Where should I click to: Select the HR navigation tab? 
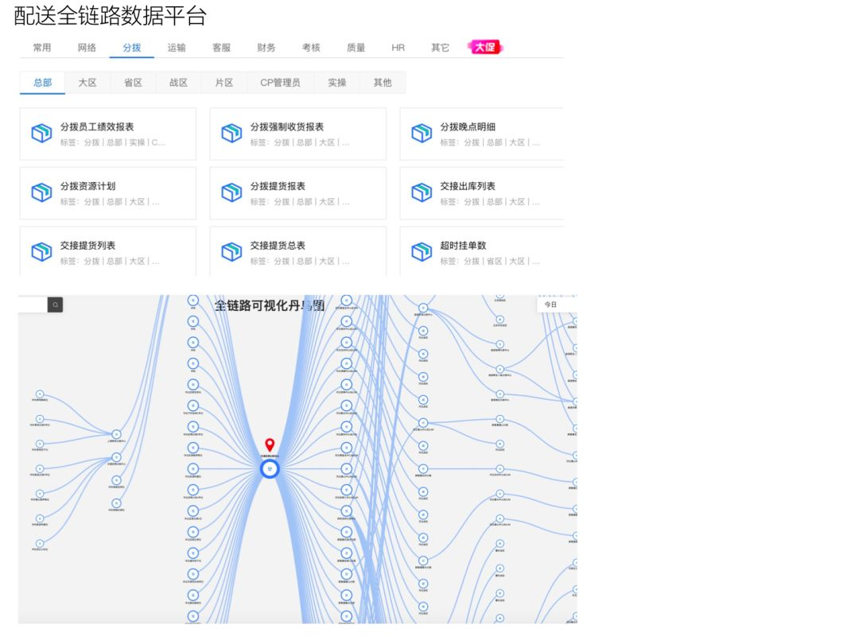[398, 48]
